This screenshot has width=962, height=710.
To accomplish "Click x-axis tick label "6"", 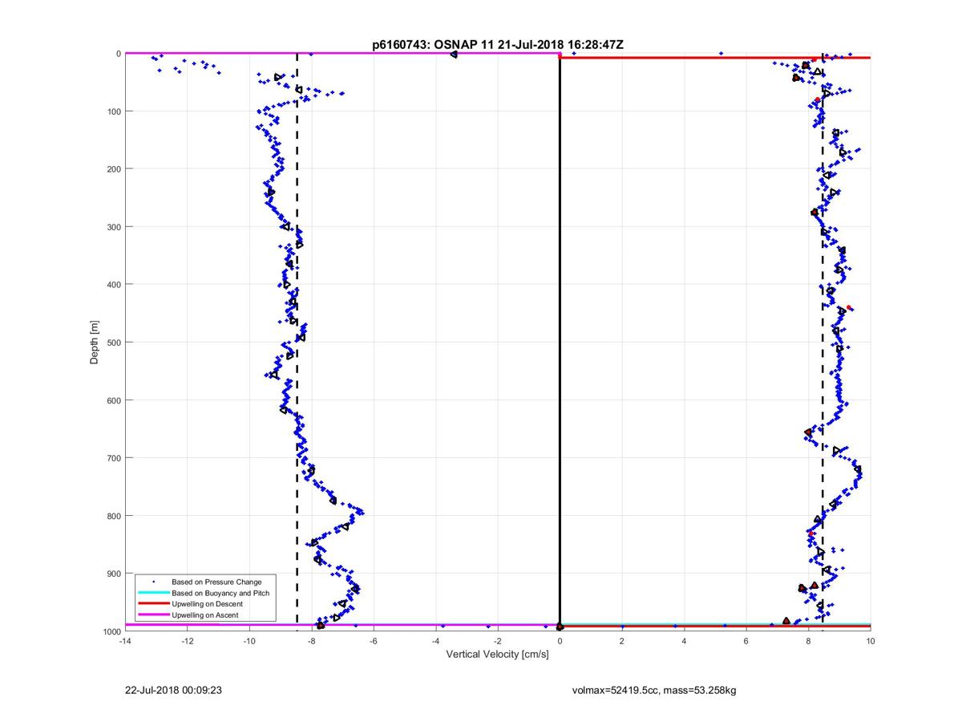I will click(746, 641).
